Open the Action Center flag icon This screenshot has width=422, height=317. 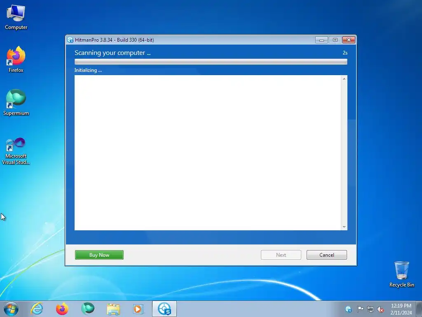360,309
